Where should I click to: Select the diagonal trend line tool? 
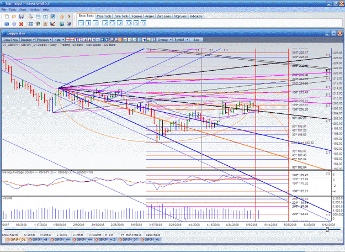pyautogui.click(x=95, y=23)
